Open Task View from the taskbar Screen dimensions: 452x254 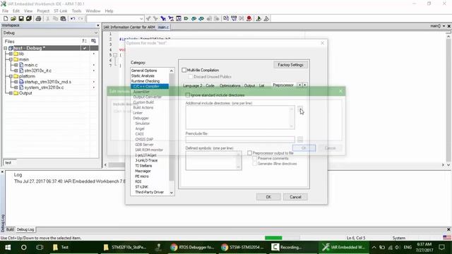coord(40,247)
